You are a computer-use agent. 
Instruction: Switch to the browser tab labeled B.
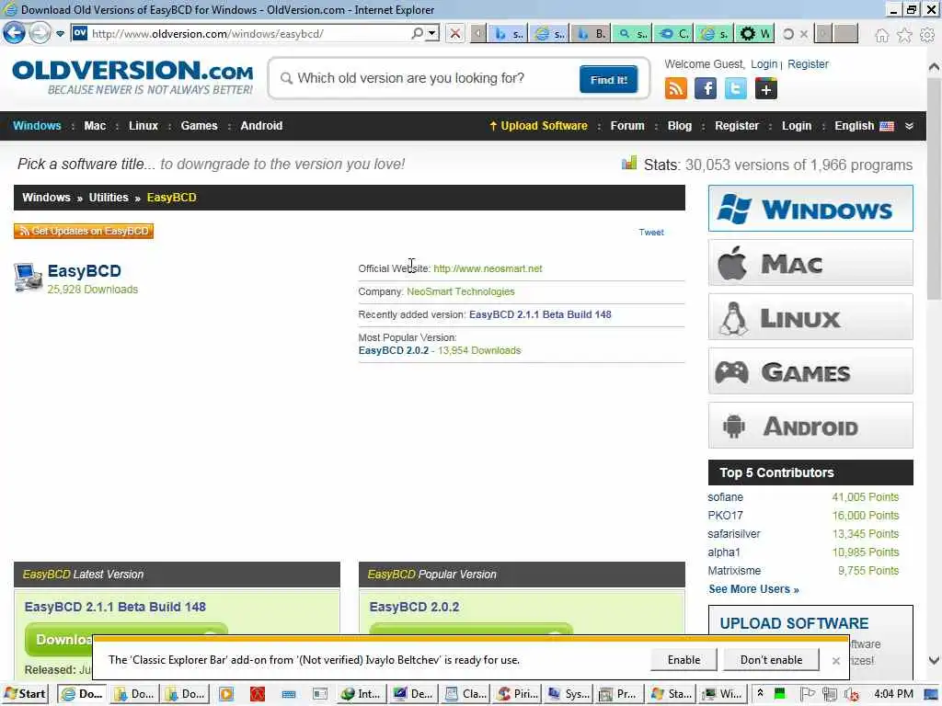coord(591,34)
